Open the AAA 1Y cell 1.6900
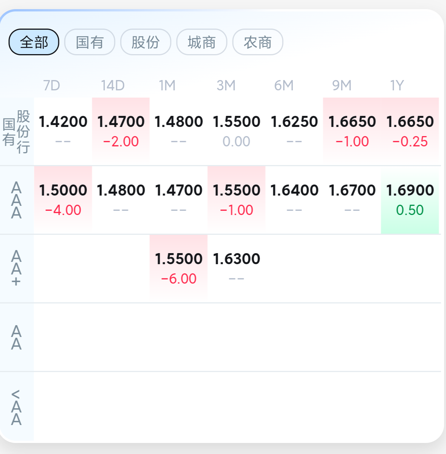This screenshot has width=446, height=454. click(410, 200)
